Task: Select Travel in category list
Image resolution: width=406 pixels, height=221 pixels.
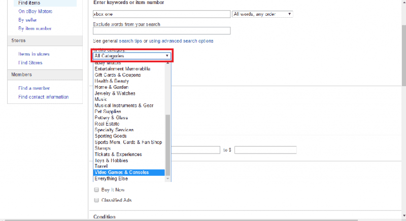Action: 129,166
